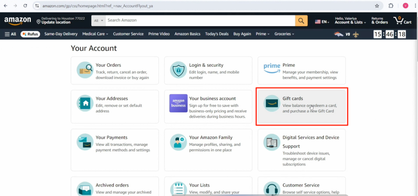Image resolution: width=418 pixels, height=196 pixels.
Task: Expand the Groceries nav dropdown
Action: (x=284, y=34)
